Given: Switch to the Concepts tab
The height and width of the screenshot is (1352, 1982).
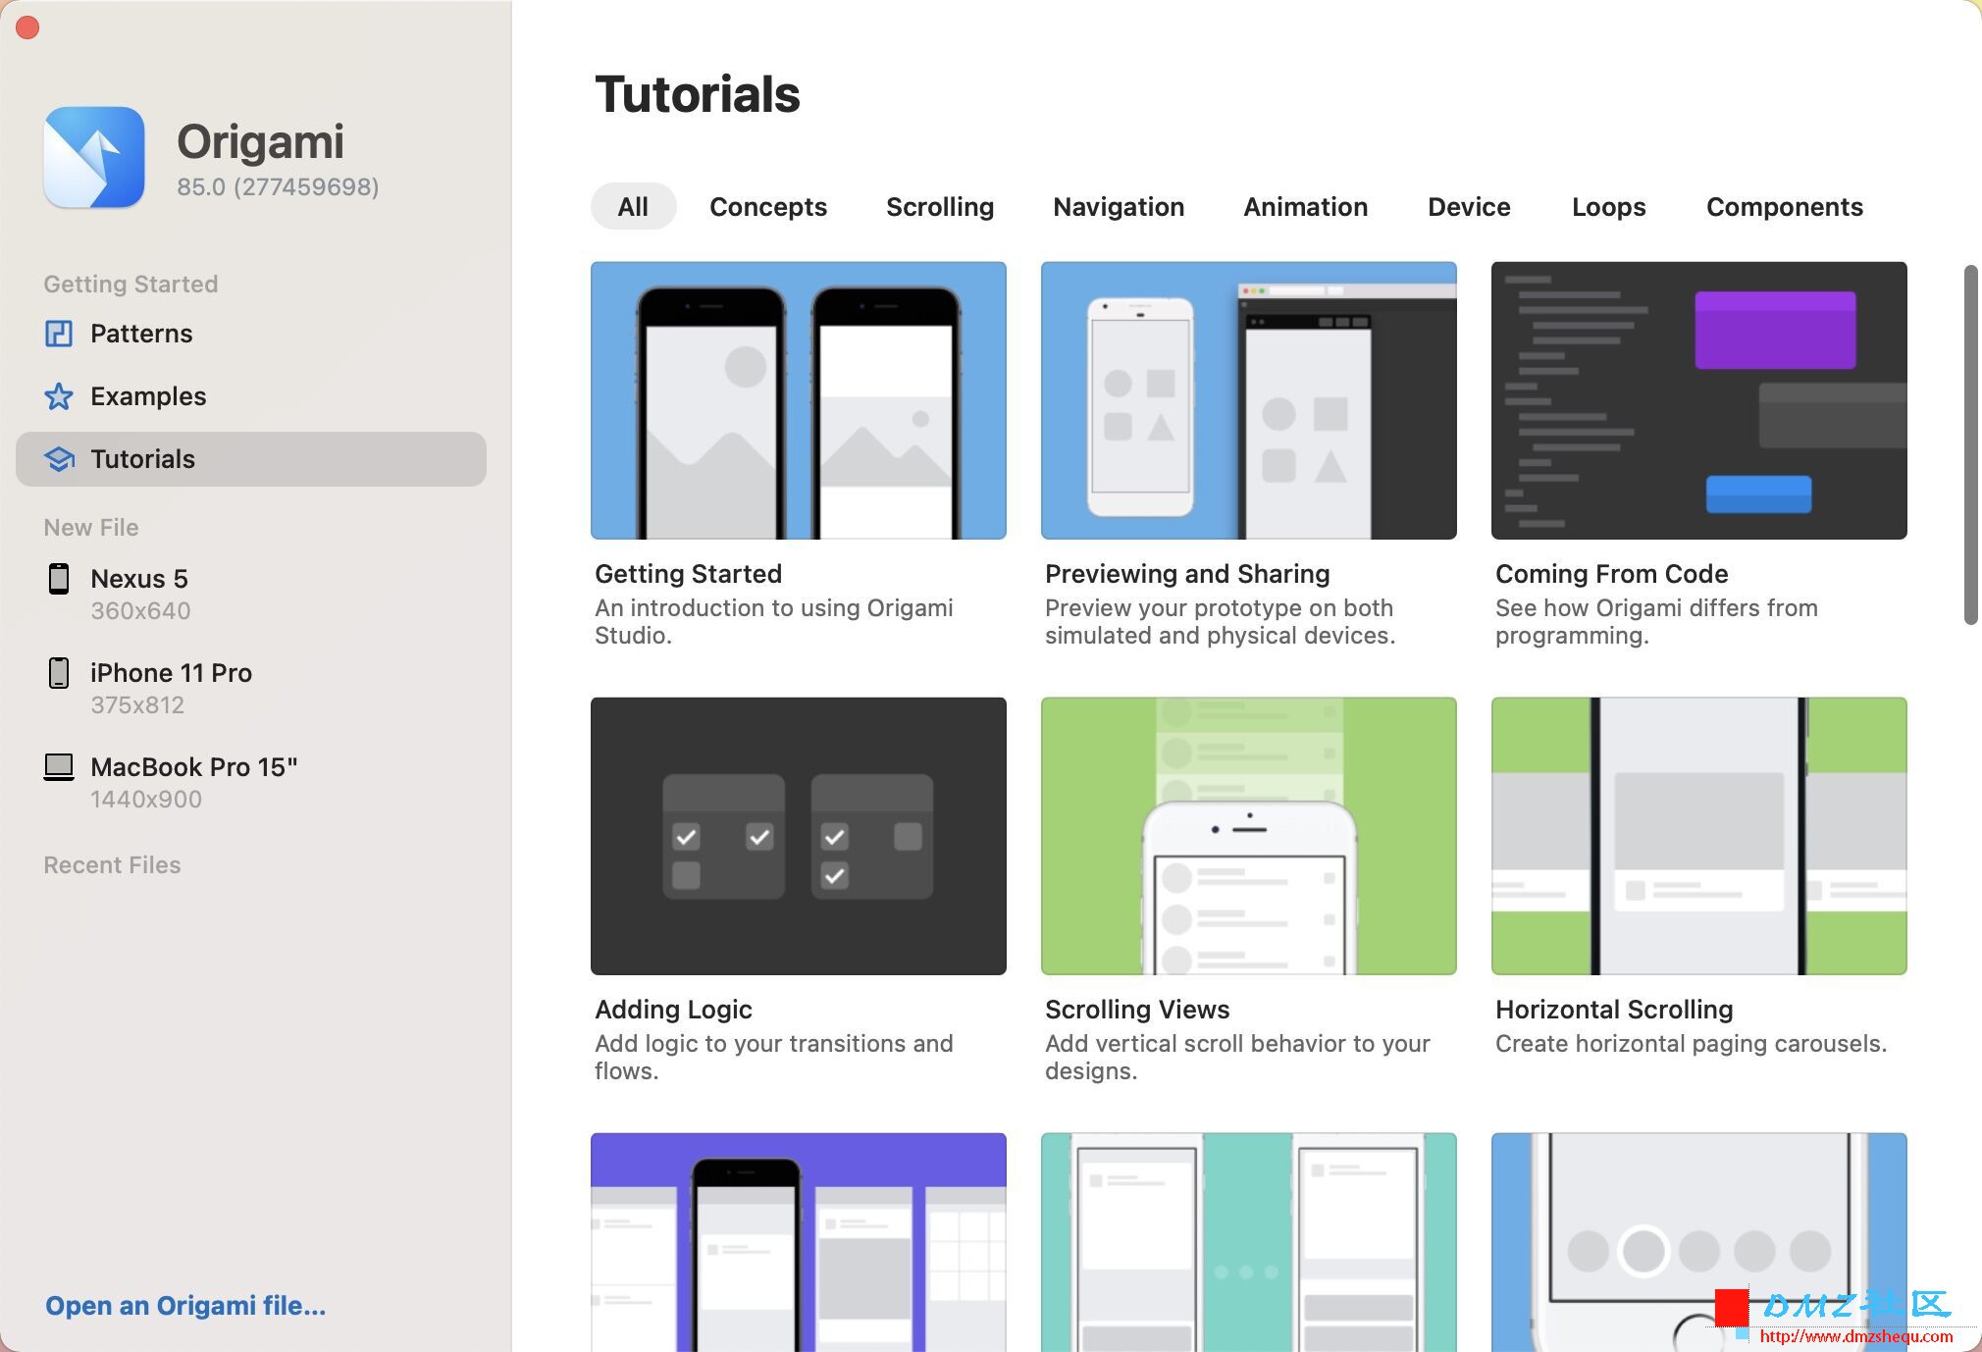Looking at the screenshot, I should click(x=768, y=207).
